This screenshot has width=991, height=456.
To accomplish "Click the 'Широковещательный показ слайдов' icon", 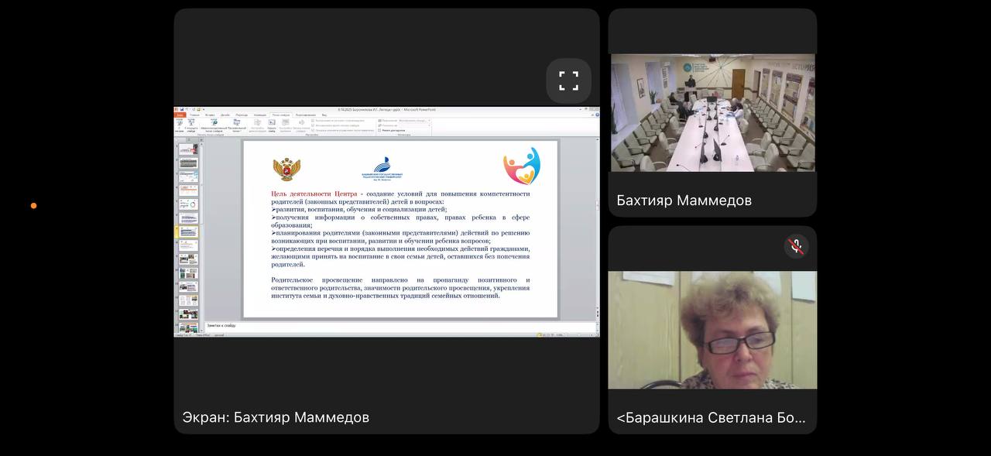I will tap(212, 123).
